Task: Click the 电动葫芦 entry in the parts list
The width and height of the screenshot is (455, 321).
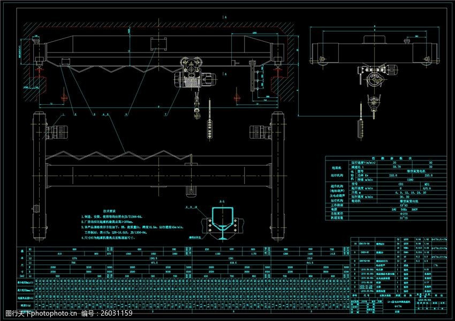Action: (x=380, y=265)
